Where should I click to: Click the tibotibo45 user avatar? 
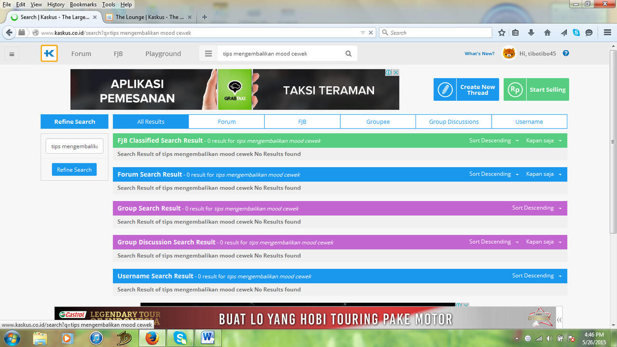click(x=509, y=53)
